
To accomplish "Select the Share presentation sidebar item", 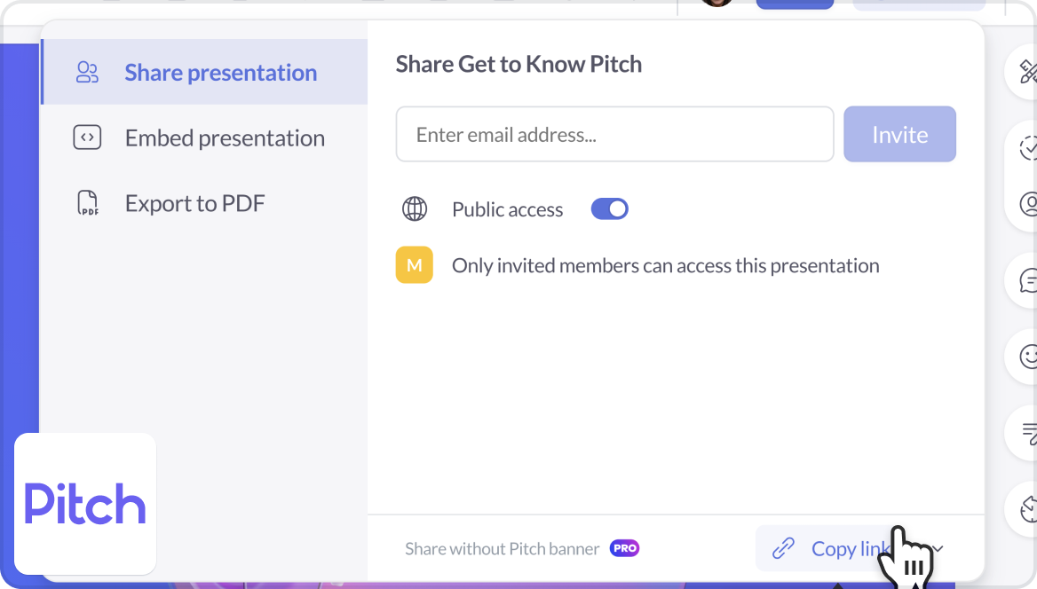I will click(204, 72).
